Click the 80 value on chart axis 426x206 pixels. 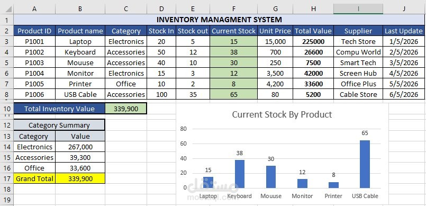pyautogui.click(x=184, y=129)
